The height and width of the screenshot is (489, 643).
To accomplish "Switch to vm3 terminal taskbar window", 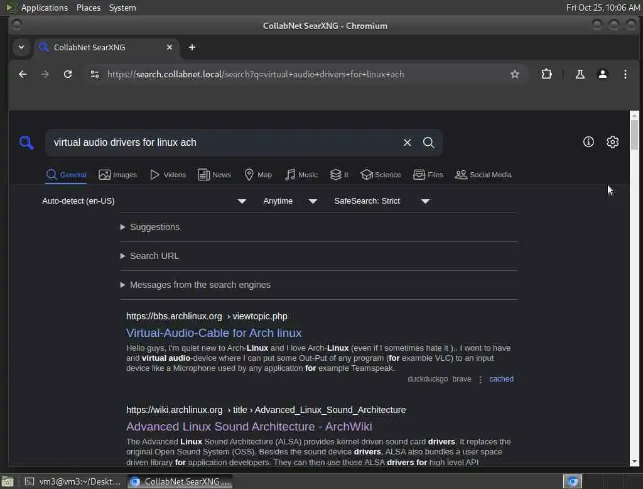I will [x=73, y=481].
